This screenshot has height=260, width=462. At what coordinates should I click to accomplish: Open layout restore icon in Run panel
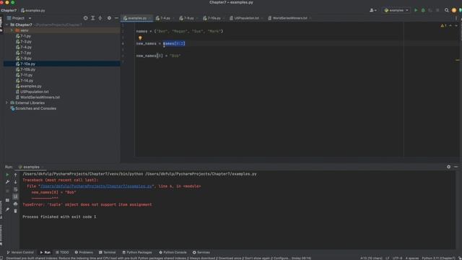tap(7, 200)
